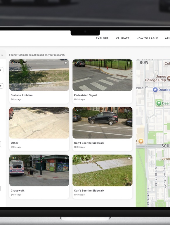Click the ROW label on the map

click(144, 62)
